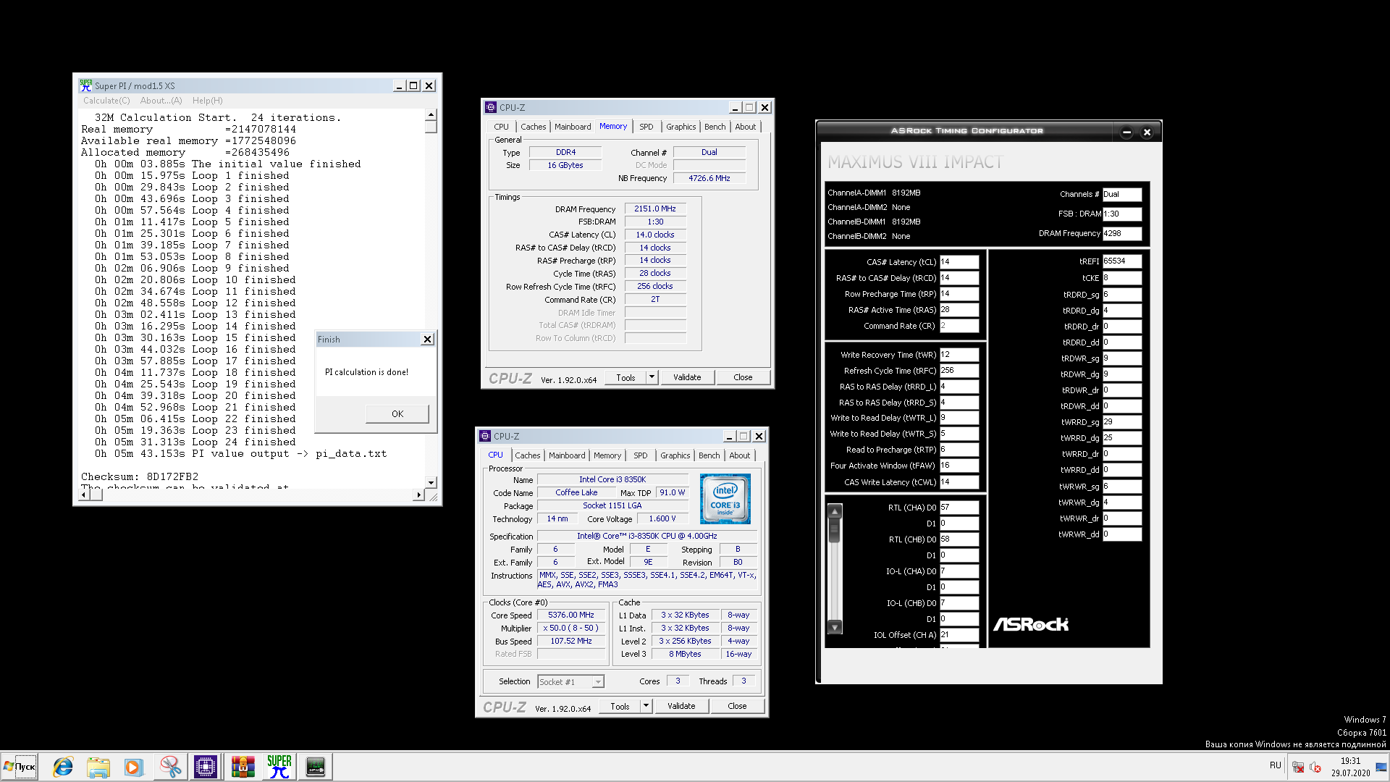This screenshot has height=782, width=1390.
Task: Click the Show Desktop tray icon
Action: [1381, 767]
